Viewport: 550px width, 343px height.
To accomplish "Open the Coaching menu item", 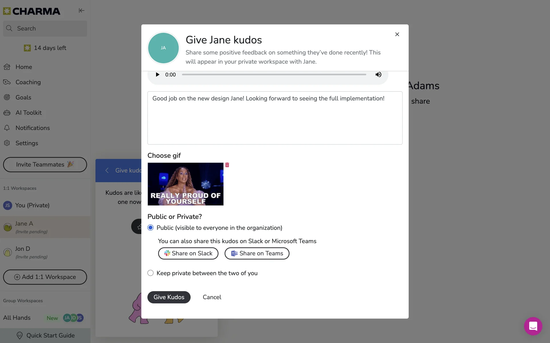I will point(28,82).
